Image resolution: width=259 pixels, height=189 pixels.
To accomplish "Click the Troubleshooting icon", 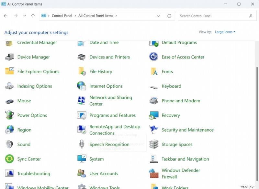I will tap(9, 173).
